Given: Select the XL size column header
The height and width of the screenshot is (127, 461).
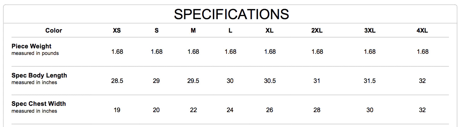Looking at the screenshot, I should pos(270,31).
